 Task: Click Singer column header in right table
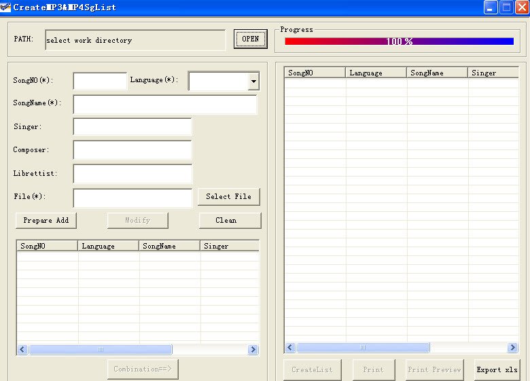492,73
